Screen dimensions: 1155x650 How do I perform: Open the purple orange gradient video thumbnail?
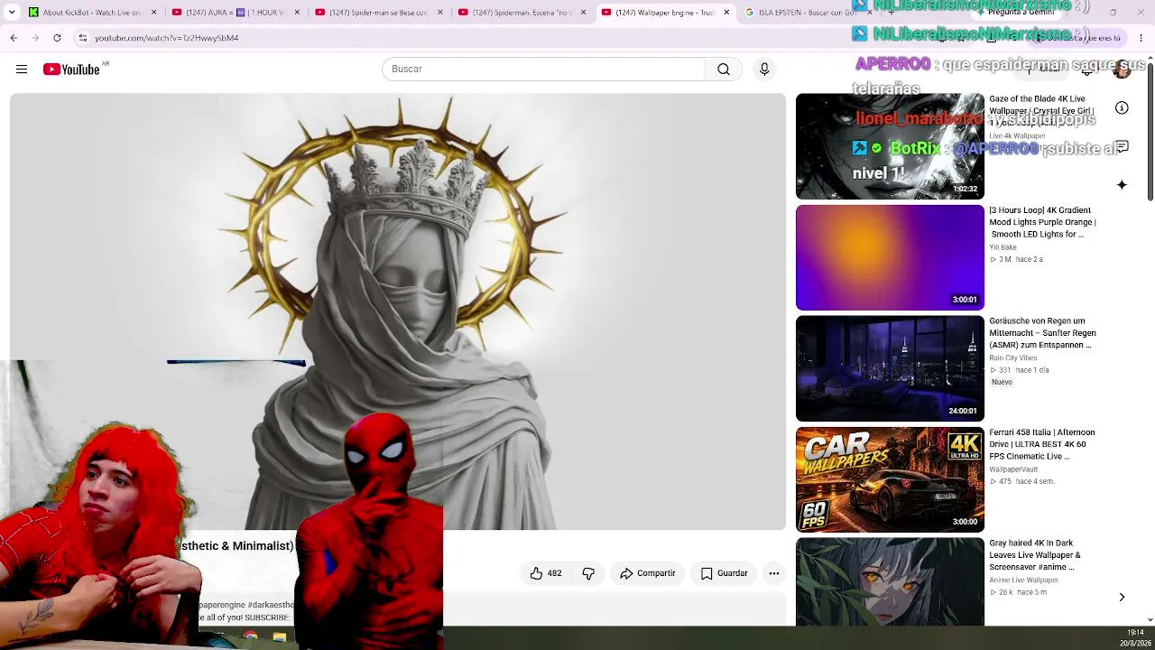[890, 257]
